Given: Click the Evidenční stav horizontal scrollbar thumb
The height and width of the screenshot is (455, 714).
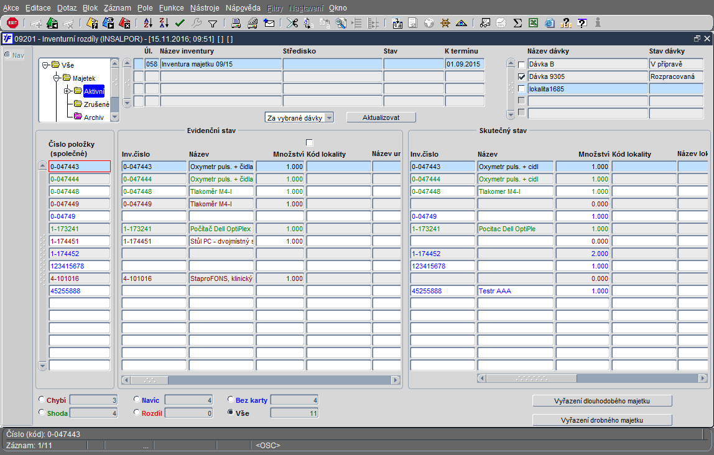Looking at the screenshot, I should coord(150,380).
